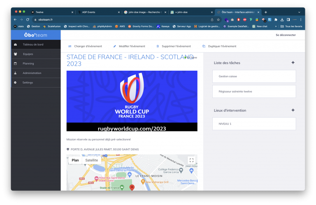This screenshot has width=316, height=205.
Task: Toggle map fullscreen view
Action: coord(191,160)
